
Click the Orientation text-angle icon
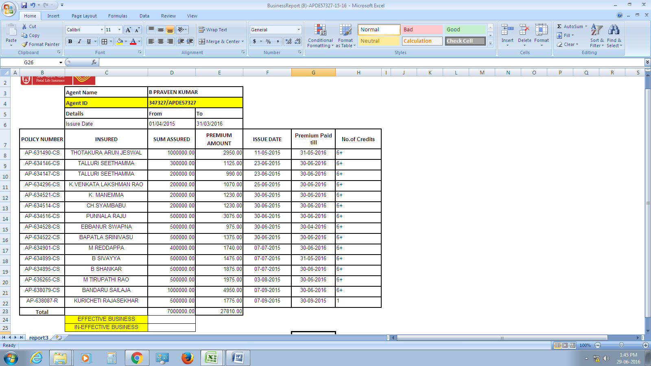181,30
